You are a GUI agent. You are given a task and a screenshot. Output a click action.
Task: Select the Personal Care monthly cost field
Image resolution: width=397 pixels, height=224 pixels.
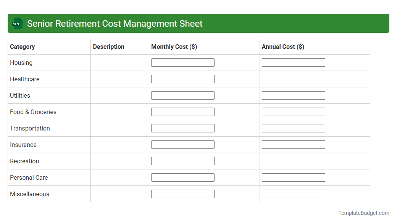click(x=182, y=177)
